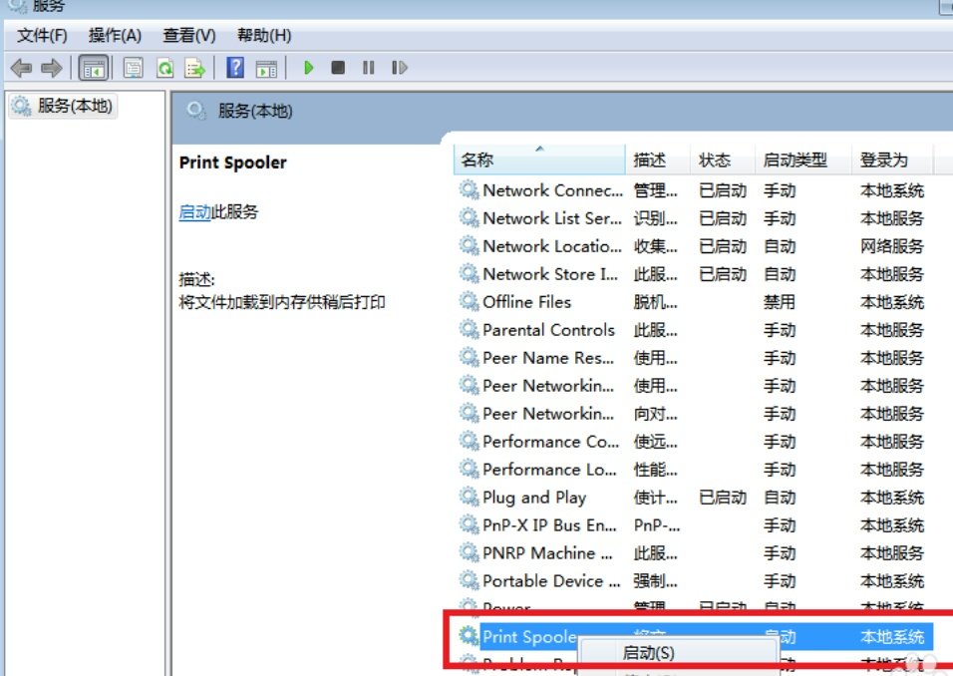Click the Back arrow in the toolbar

click(x=21, y=68)
